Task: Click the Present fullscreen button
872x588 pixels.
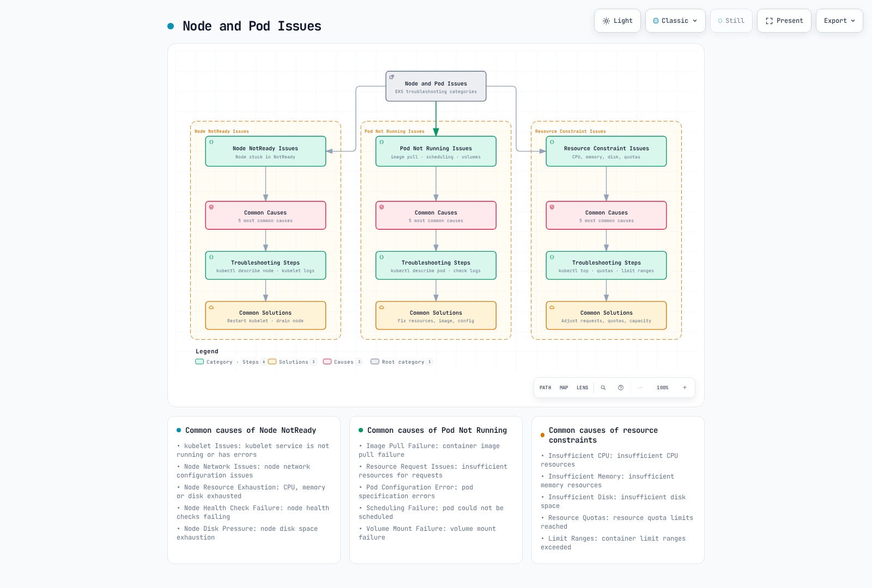Action: point(784,21)
